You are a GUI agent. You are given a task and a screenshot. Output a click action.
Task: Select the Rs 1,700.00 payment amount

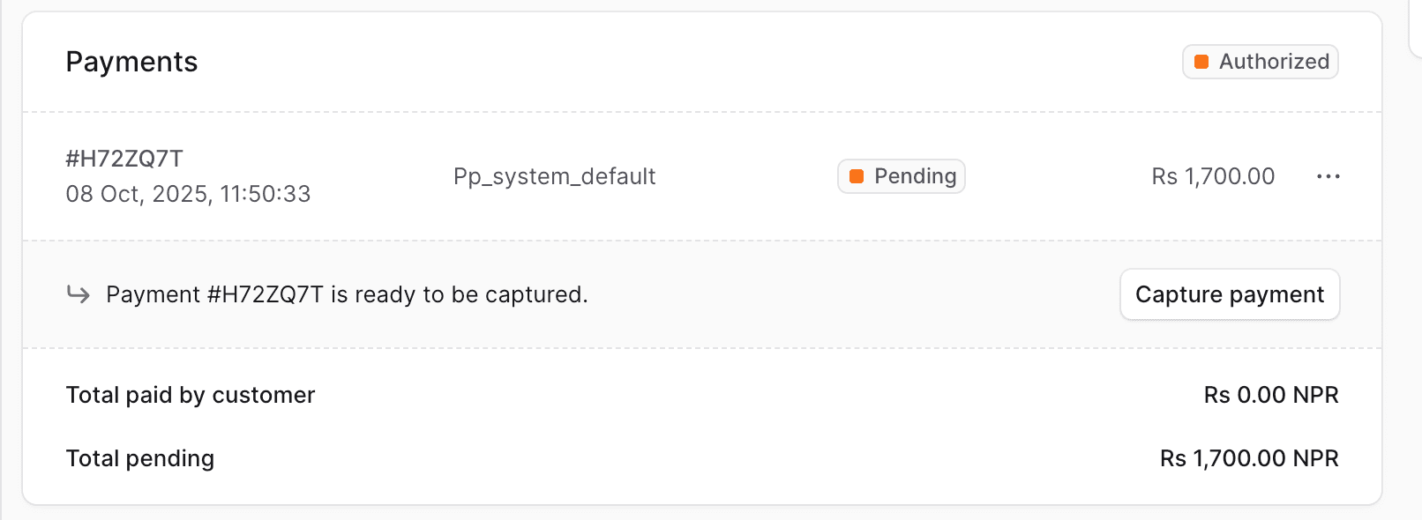(1212, 176)
